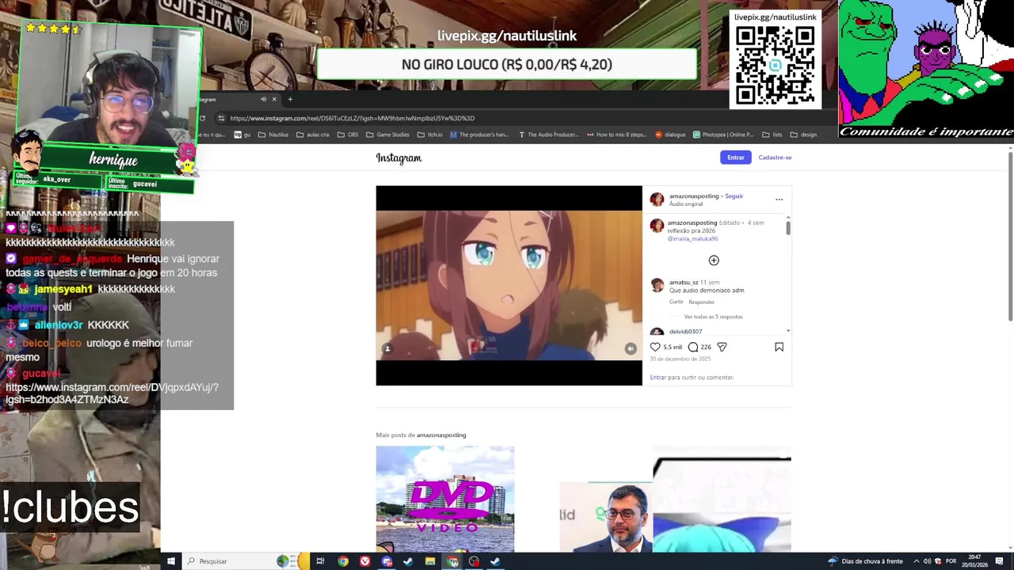
Task: Open The Audio Producer bookmark
Action: click(x=548, y=135)
